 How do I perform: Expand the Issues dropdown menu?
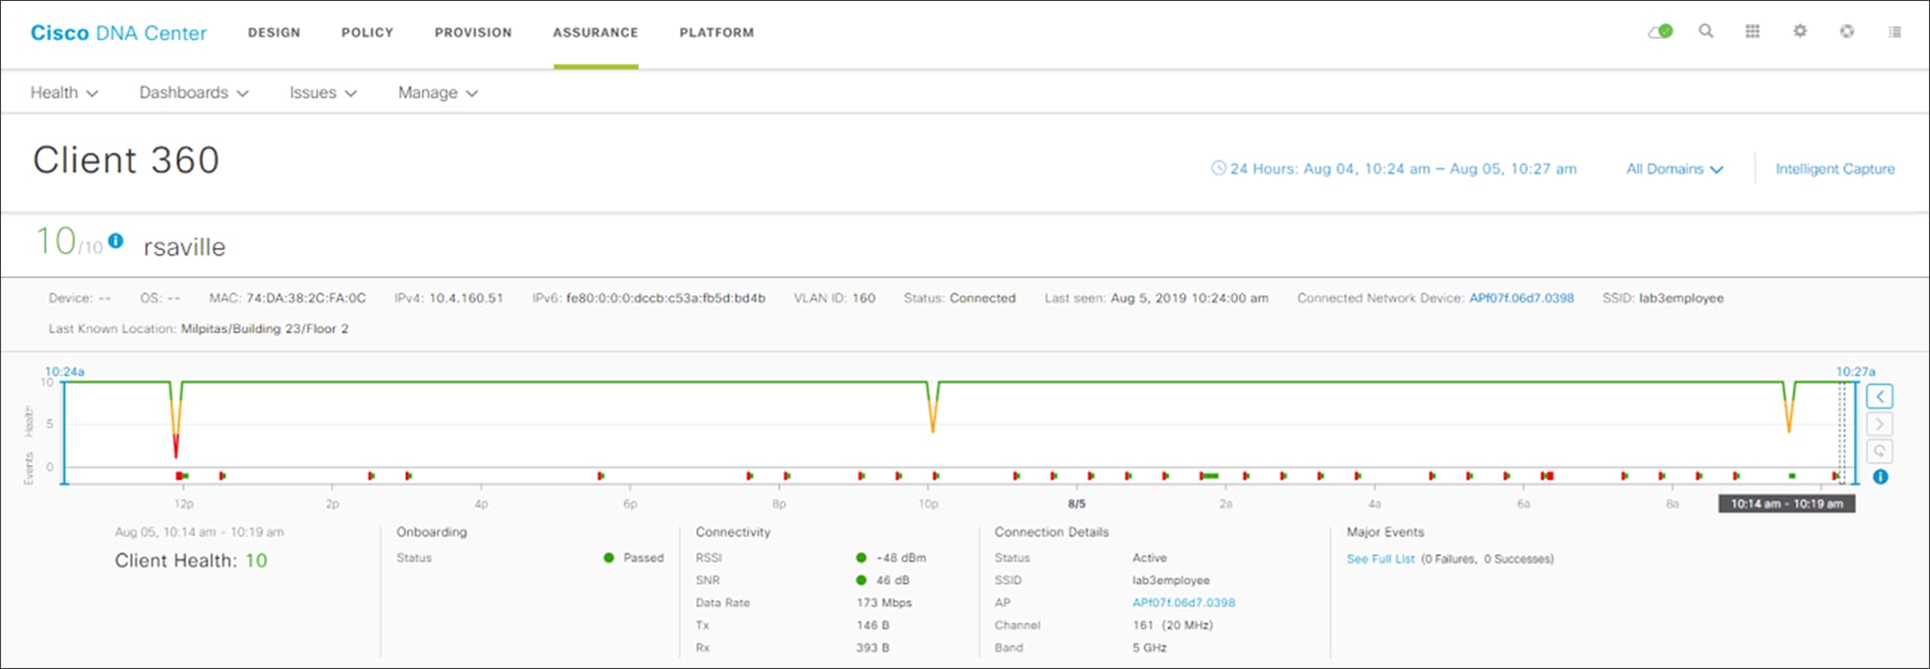click(323, 93)
